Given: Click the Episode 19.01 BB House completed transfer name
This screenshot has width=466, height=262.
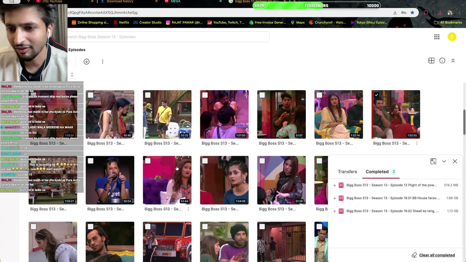Looking at the screenshot, I should coord(393,198).
